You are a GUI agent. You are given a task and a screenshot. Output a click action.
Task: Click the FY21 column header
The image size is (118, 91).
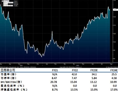(x=55, y=70)
